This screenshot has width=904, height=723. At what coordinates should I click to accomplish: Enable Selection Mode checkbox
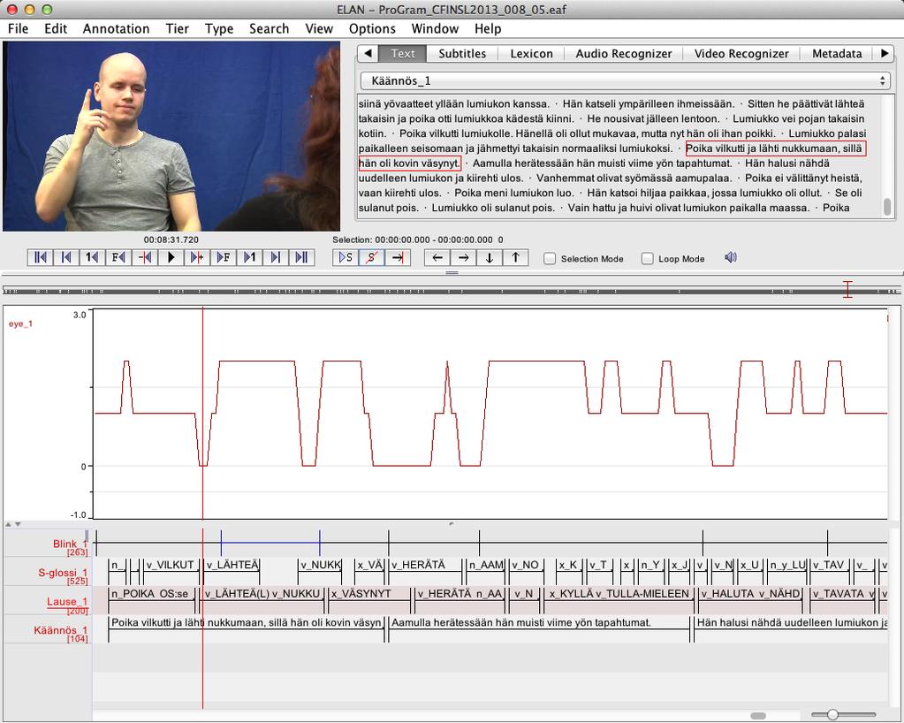coord(550,259)
